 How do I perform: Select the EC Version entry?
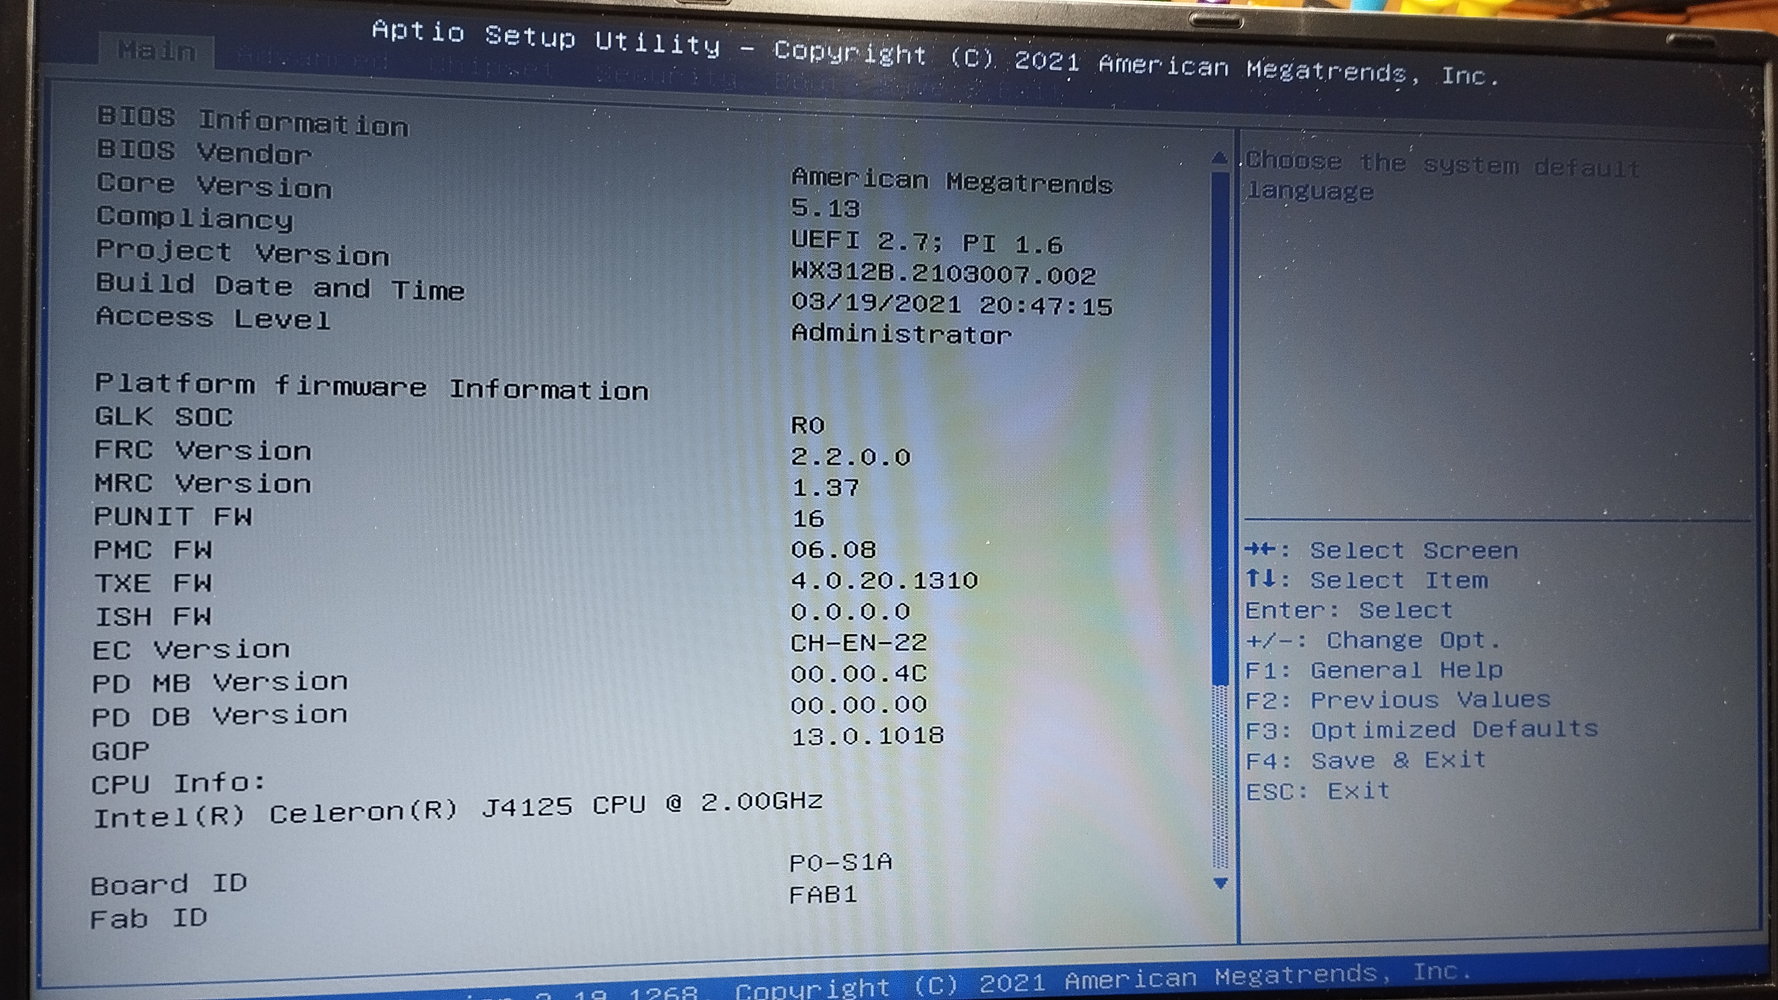pyautogui.click(x=191, y=650)
